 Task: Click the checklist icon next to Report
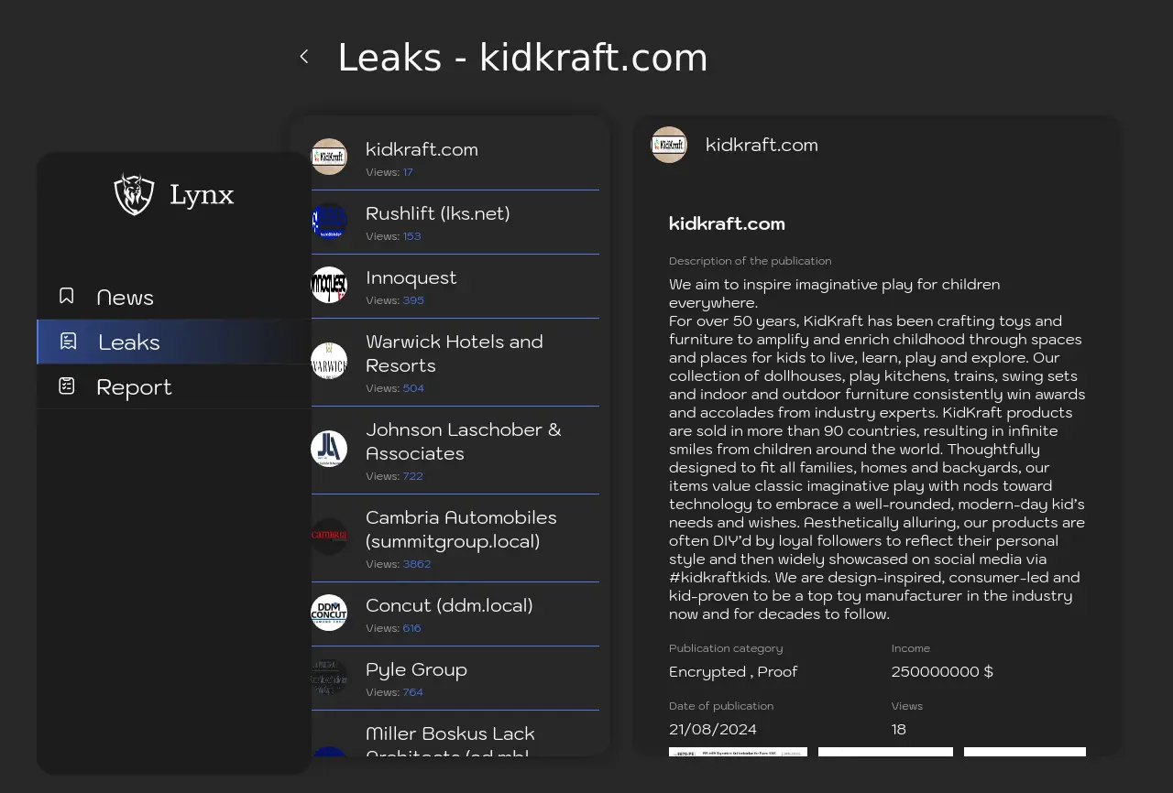click(x=67, y=386)
